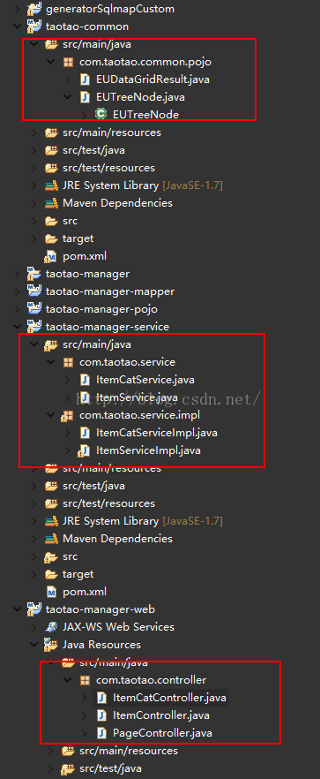Expand the taotao-manager-pojo project node

pyautogui.click(x=18, y=309)
